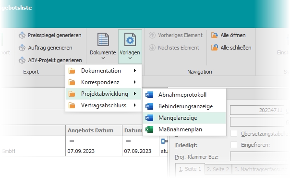Click the Proj.-Klammer Bez input field
The width and height of the screenshot is (290, 178).
(x=260, y=156)
